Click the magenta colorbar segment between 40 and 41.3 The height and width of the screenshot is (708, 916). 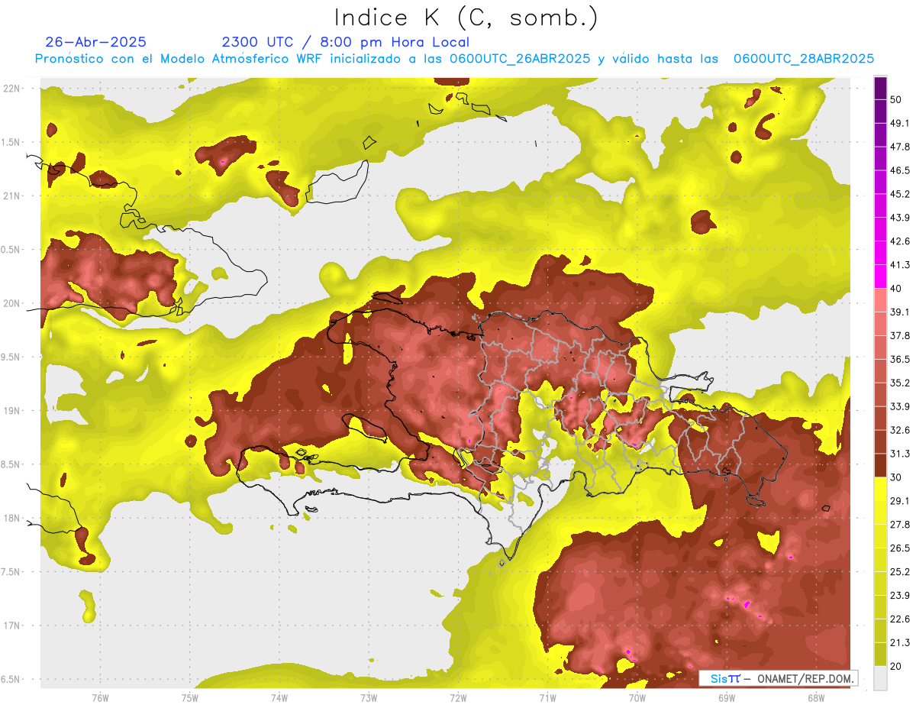pos(880,276)
